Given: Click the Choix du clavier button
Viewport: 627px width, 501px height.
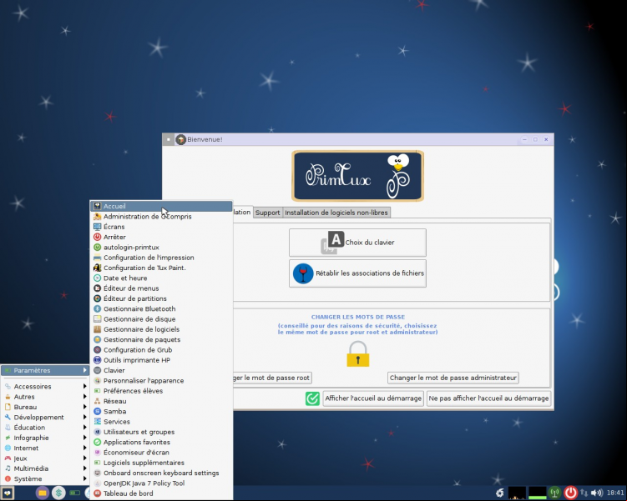Looking at the screenshot, I should 357,243.
